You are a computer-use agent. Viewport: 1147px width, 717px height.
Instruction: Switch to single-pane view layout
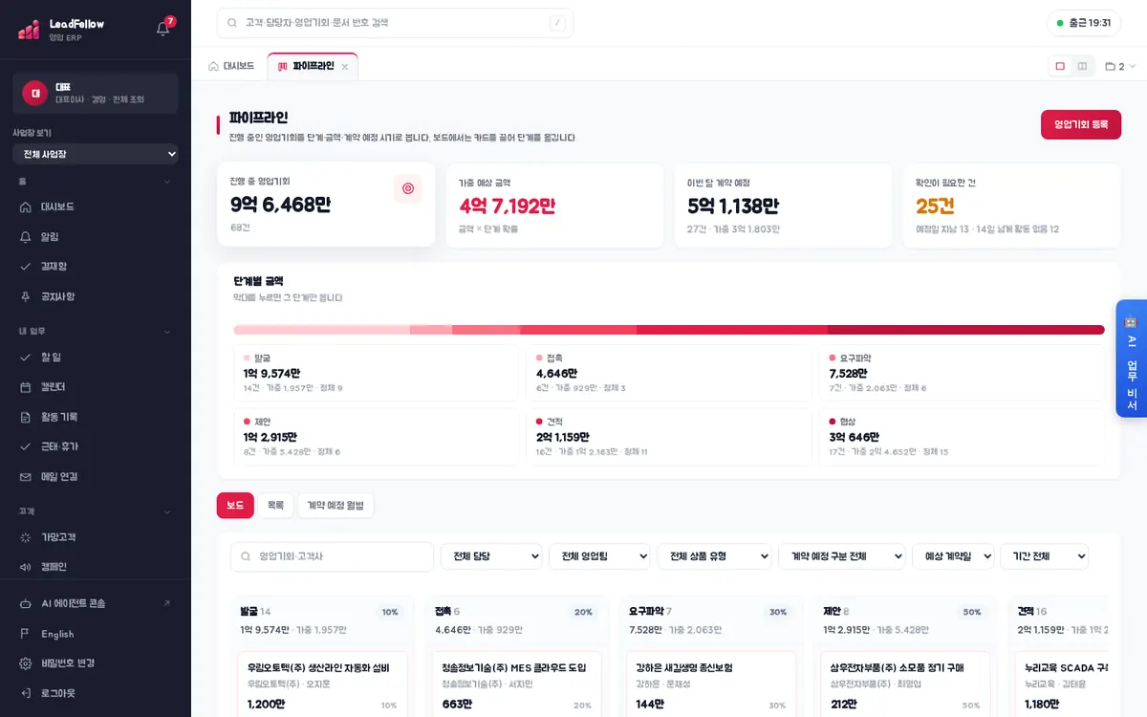1060,66
